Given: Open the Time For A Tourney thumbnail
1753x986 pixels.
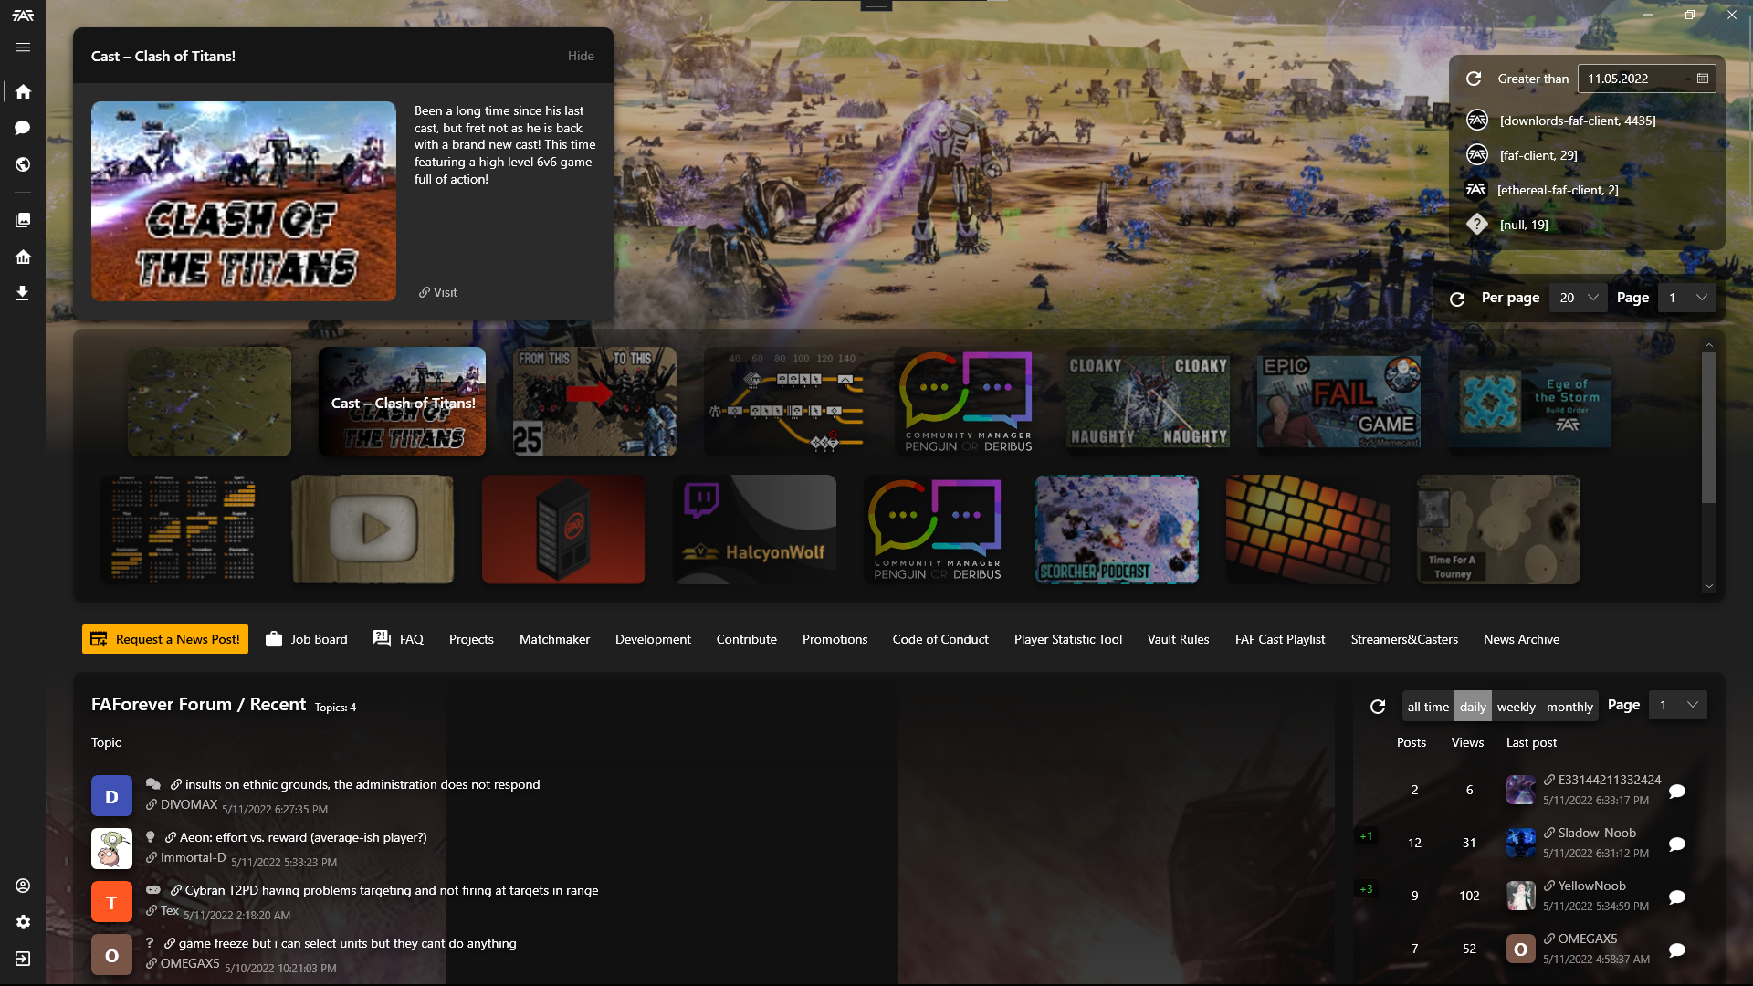Looking at the screenshot, I should click(1498, 529).
